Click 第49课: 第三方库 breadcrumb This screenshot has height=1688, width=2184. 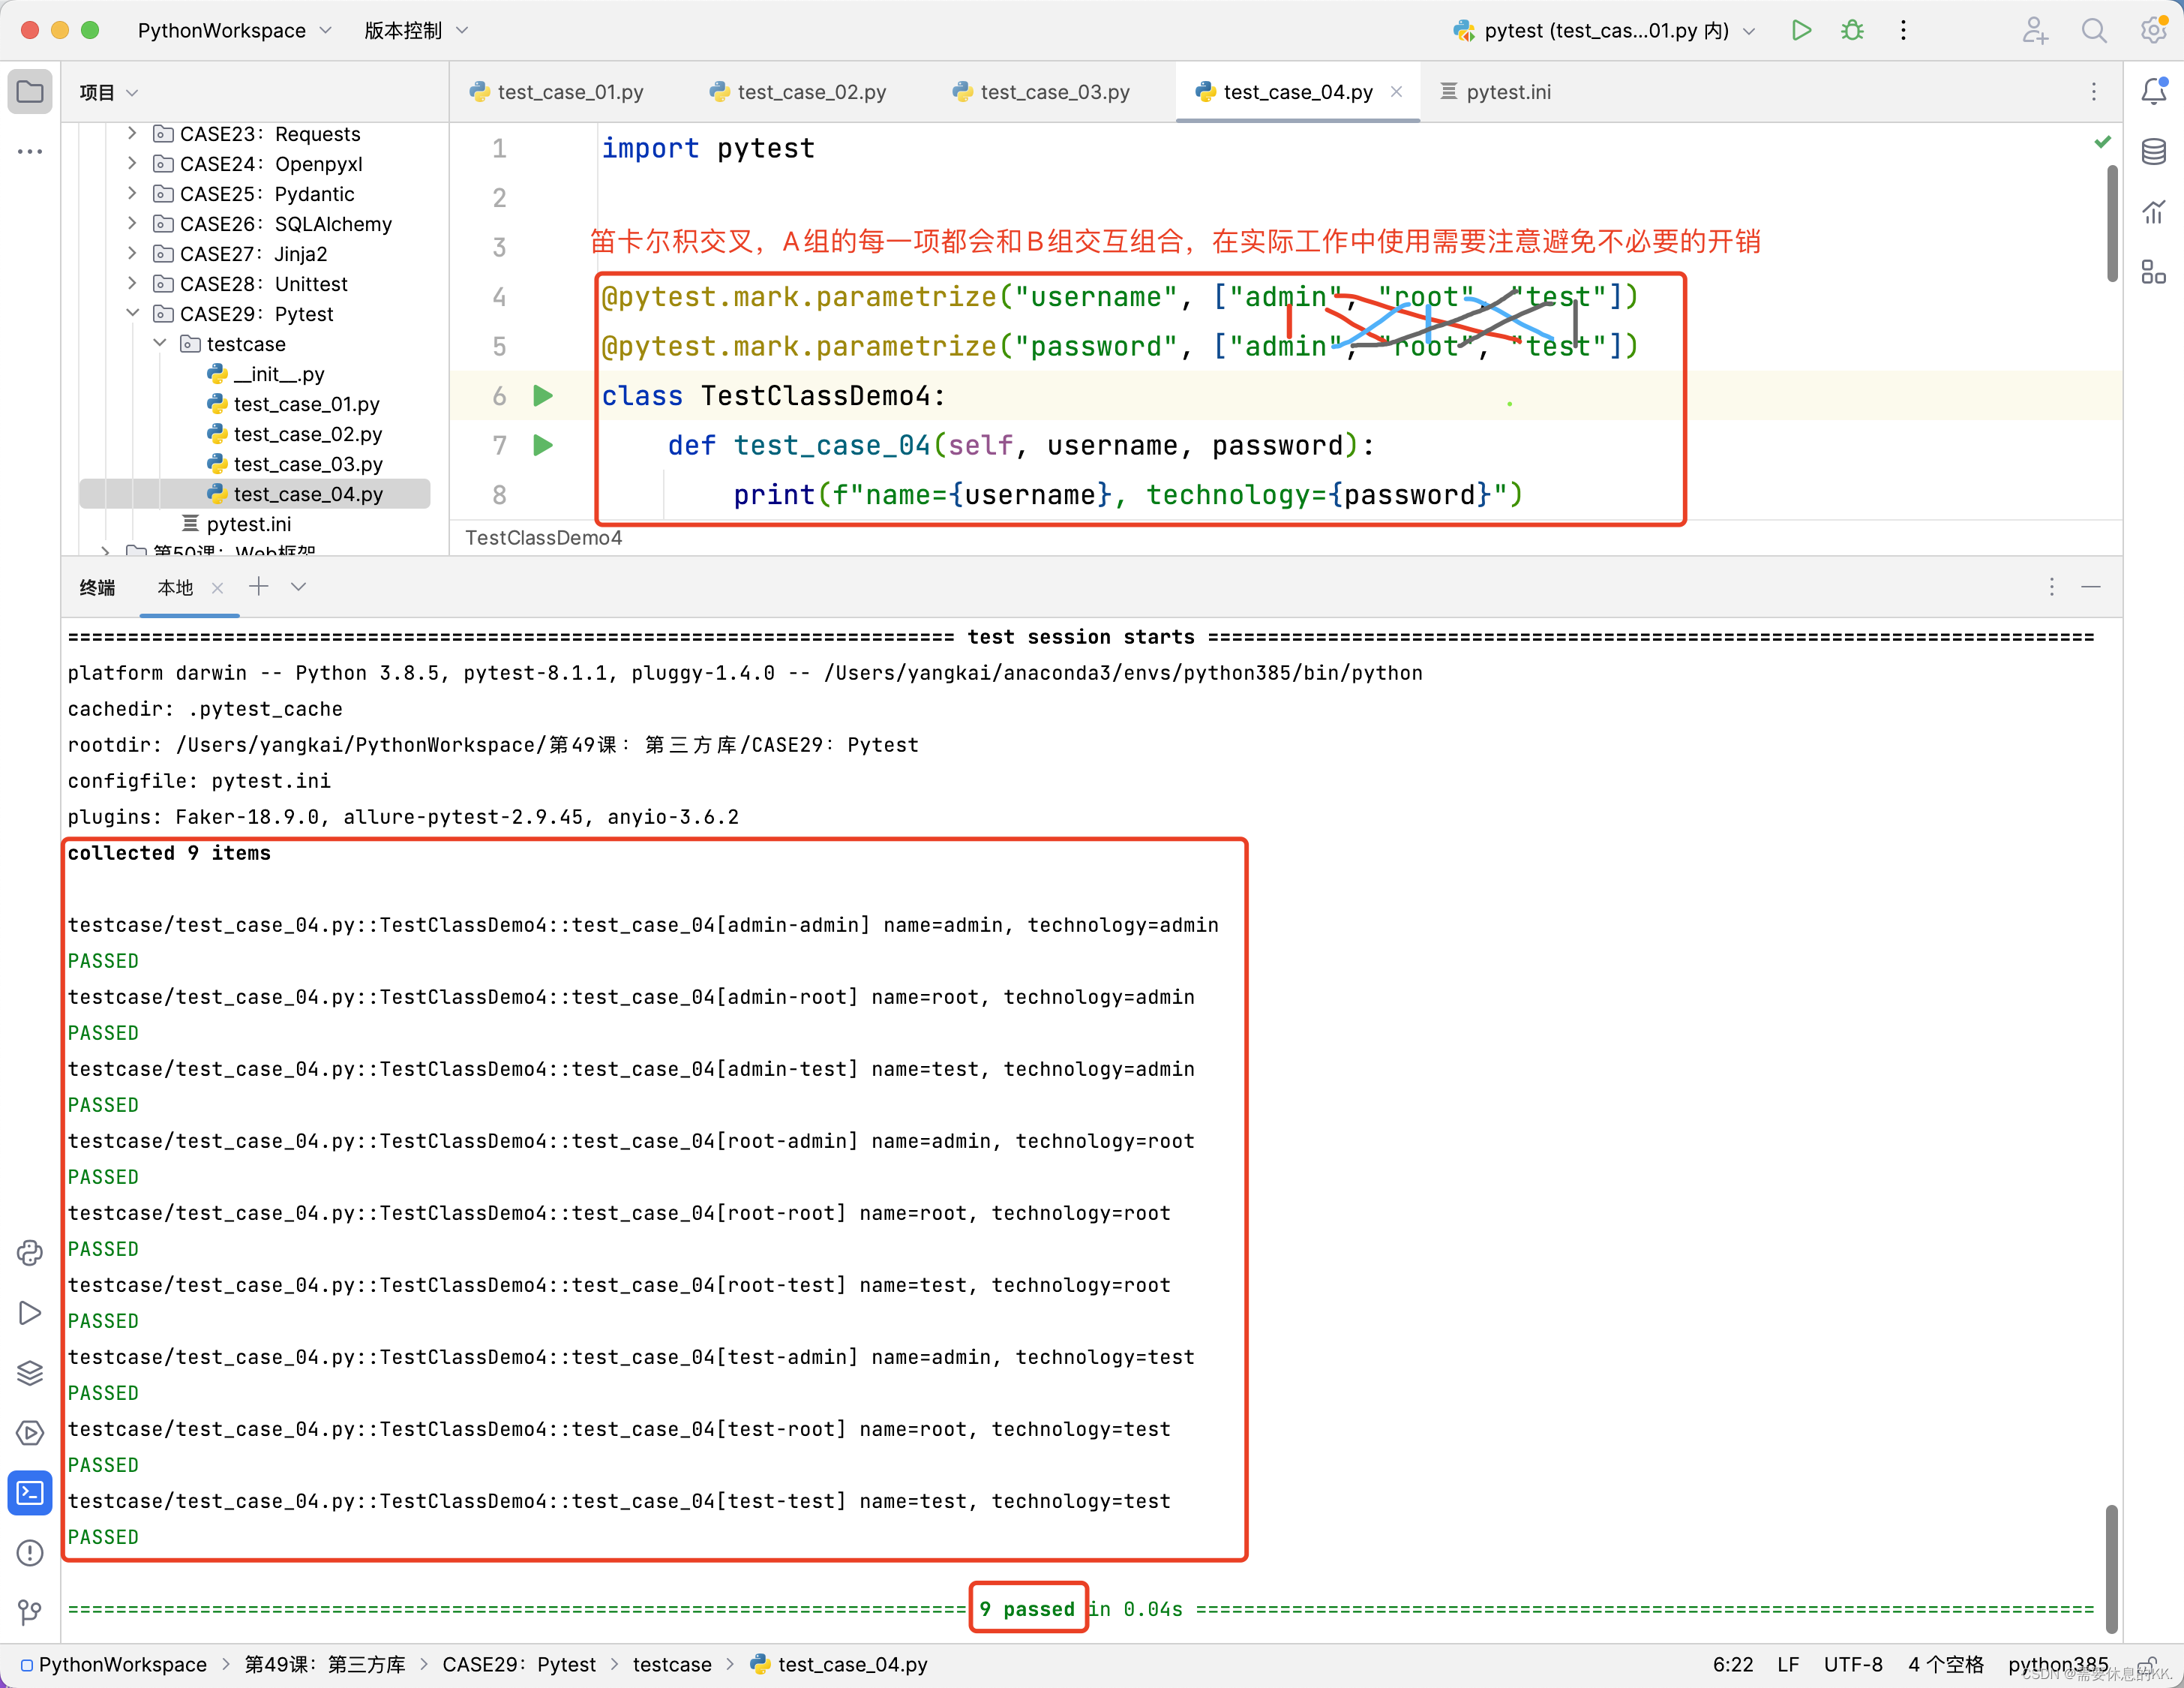click(x=325, y=1664)
